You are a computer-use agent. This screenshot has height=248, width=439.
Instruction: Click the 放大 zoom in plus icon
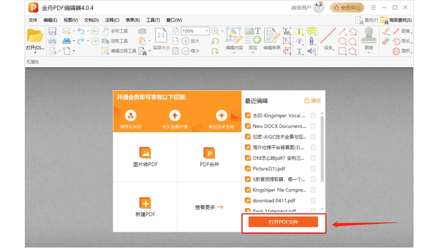pos(186,41)
